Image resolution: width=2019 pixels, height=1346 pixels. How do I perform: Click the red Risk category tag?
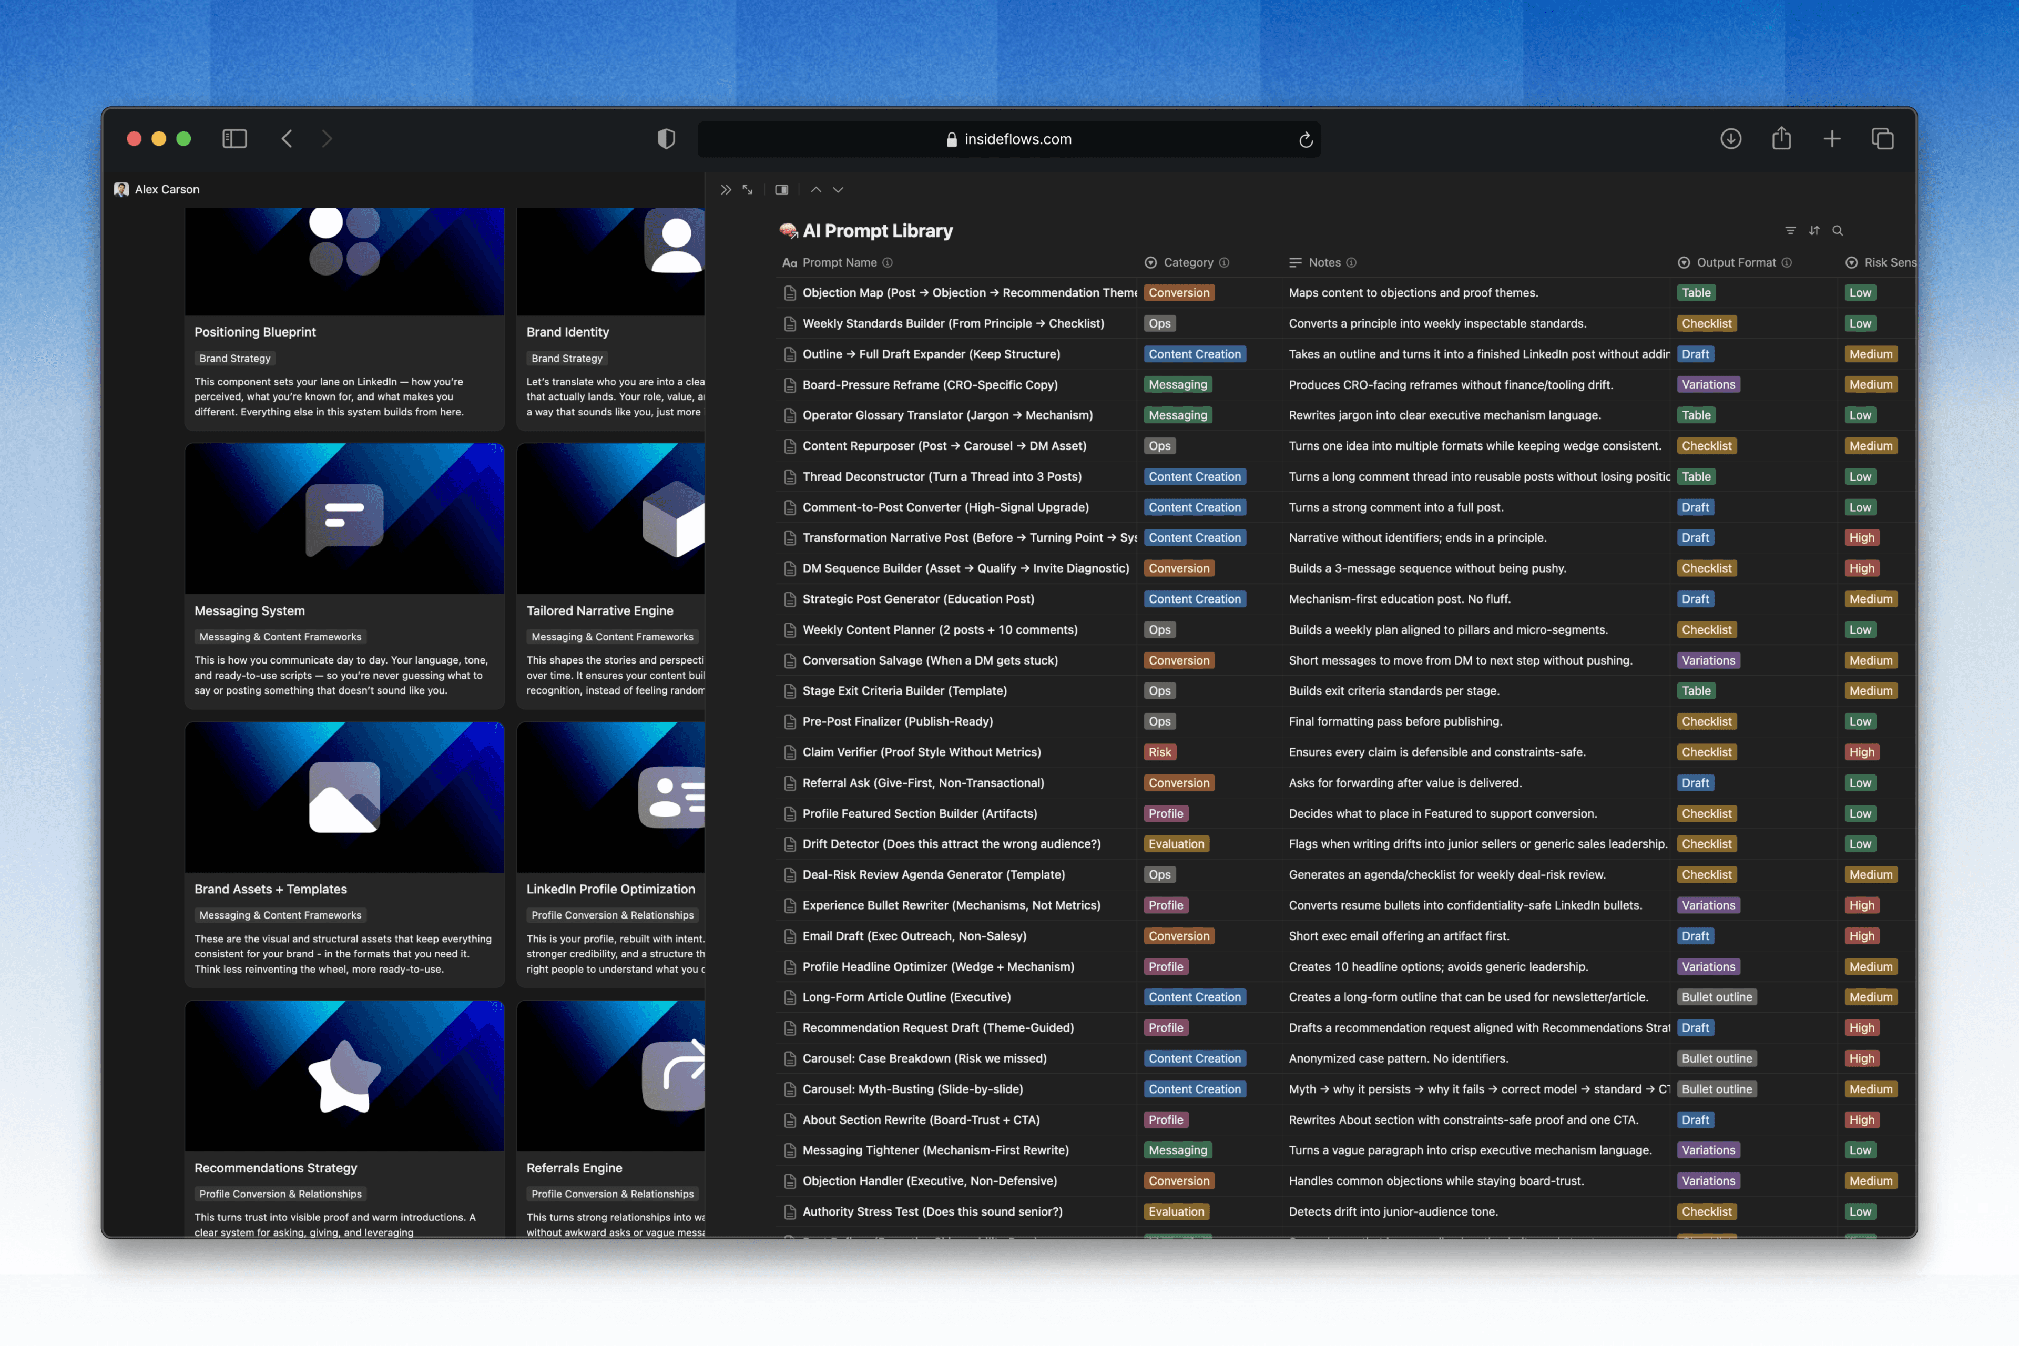pos(1159,752)
